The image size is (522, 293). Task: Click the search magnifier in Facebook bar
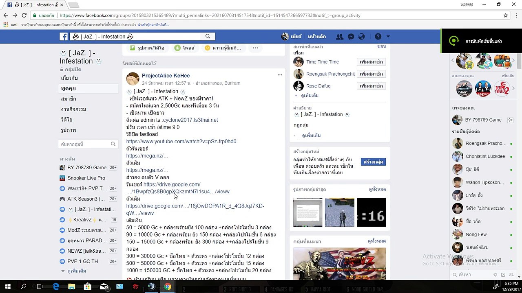pos(208,36)
